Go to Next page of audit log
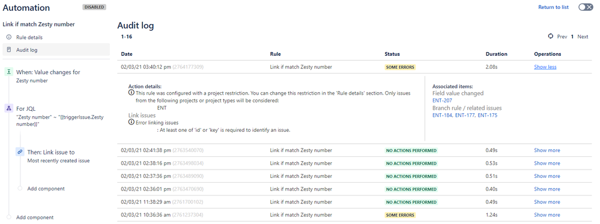The width and height of the screenshot is (600, 224). (x=583, y=37)
